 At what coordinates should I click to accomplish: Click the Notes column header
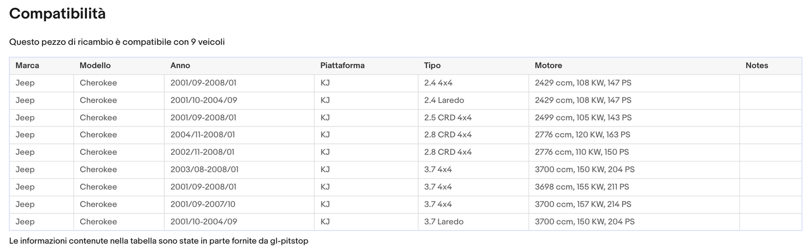click(x=757, y=65)
